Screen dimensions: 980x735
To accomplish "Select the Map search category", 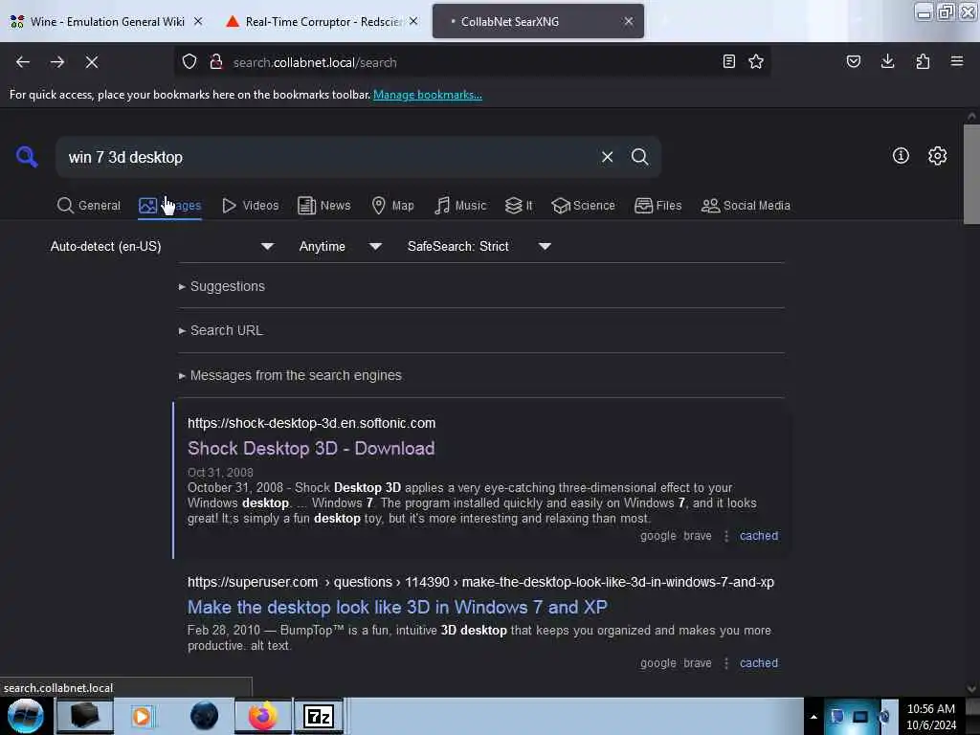I will (x=393, y=206).
